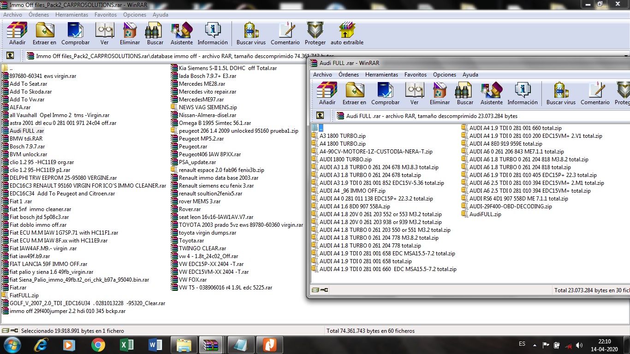Open Archivo menu in Audi FULL window

[x=322, y=75]
